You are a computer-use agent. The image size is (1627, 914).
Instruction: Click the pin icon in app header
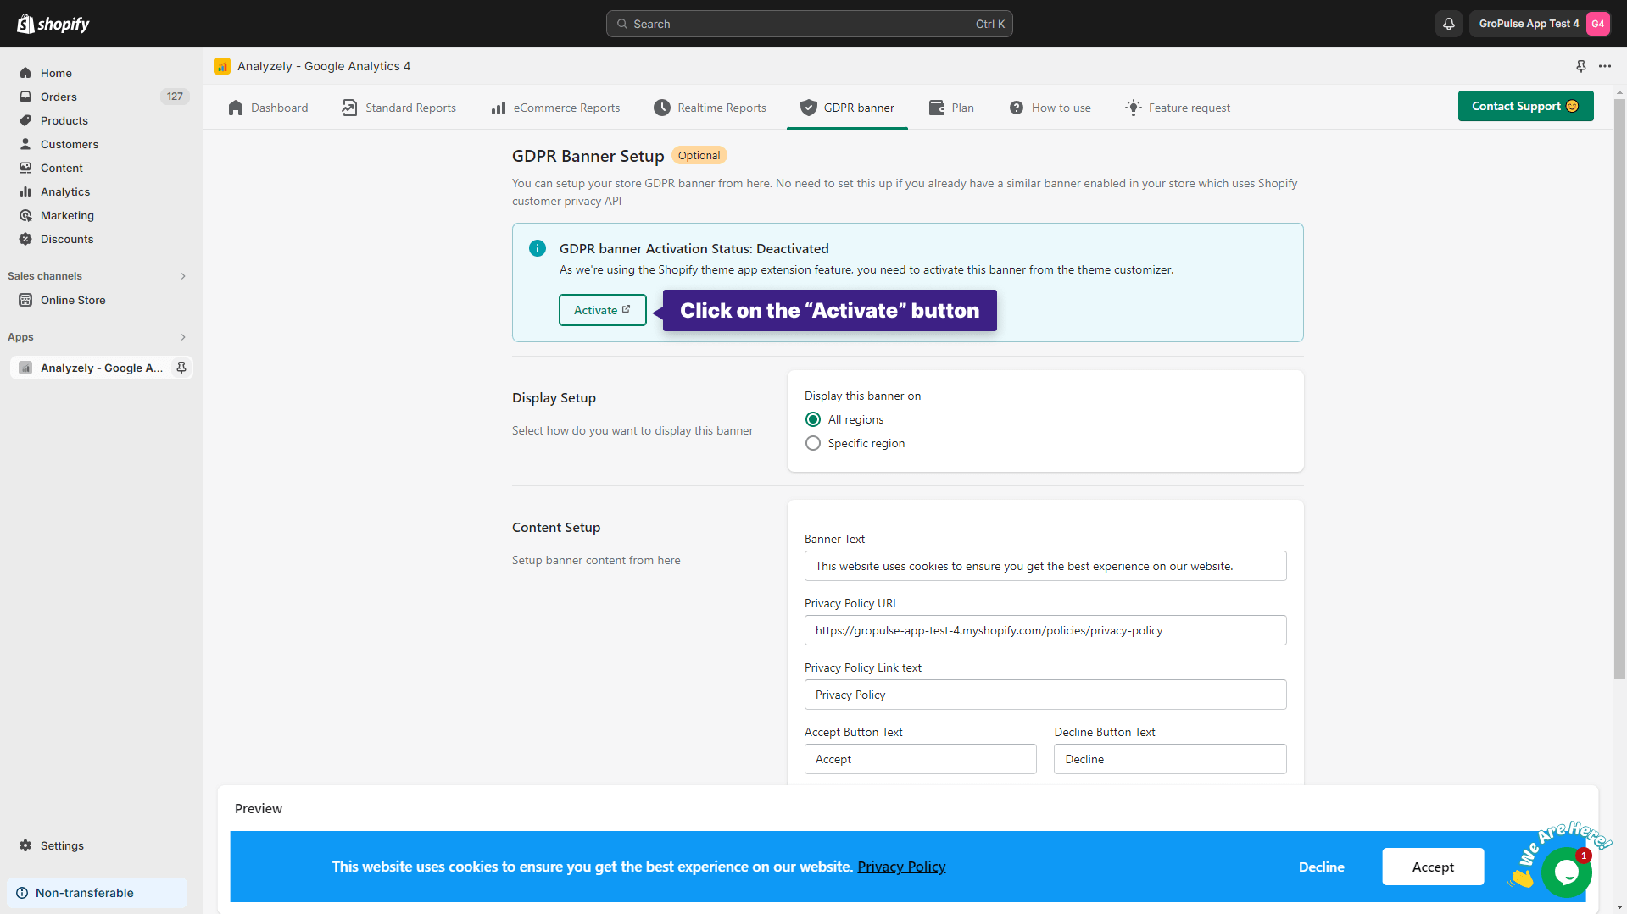(1580, 66)
